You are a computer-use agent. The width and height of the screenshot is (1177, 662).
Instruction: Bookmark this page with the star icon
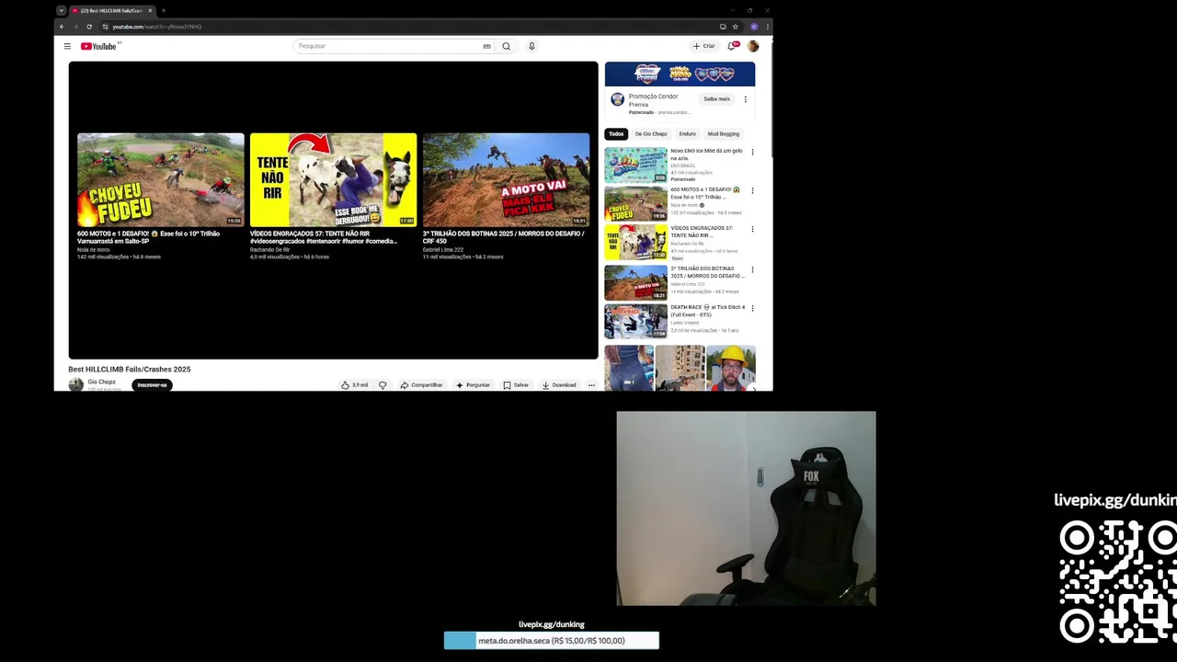pyautogui.click(x=736, y=27)
